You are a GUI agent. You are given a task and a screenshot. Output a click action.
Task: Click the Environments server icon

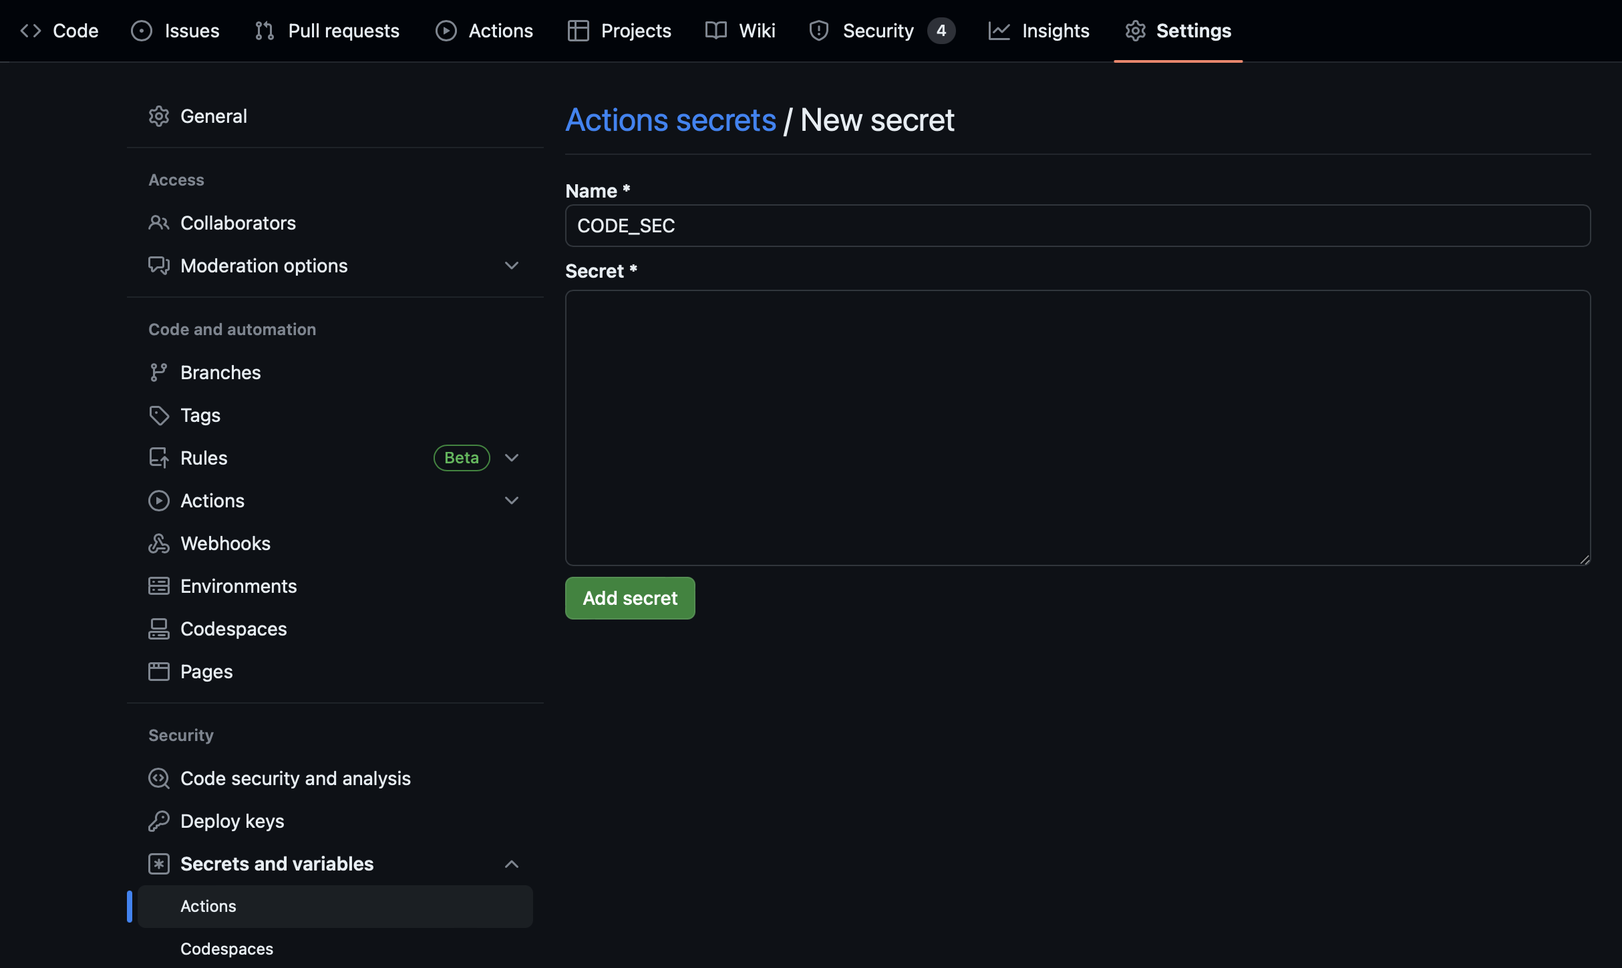[158, 586]
